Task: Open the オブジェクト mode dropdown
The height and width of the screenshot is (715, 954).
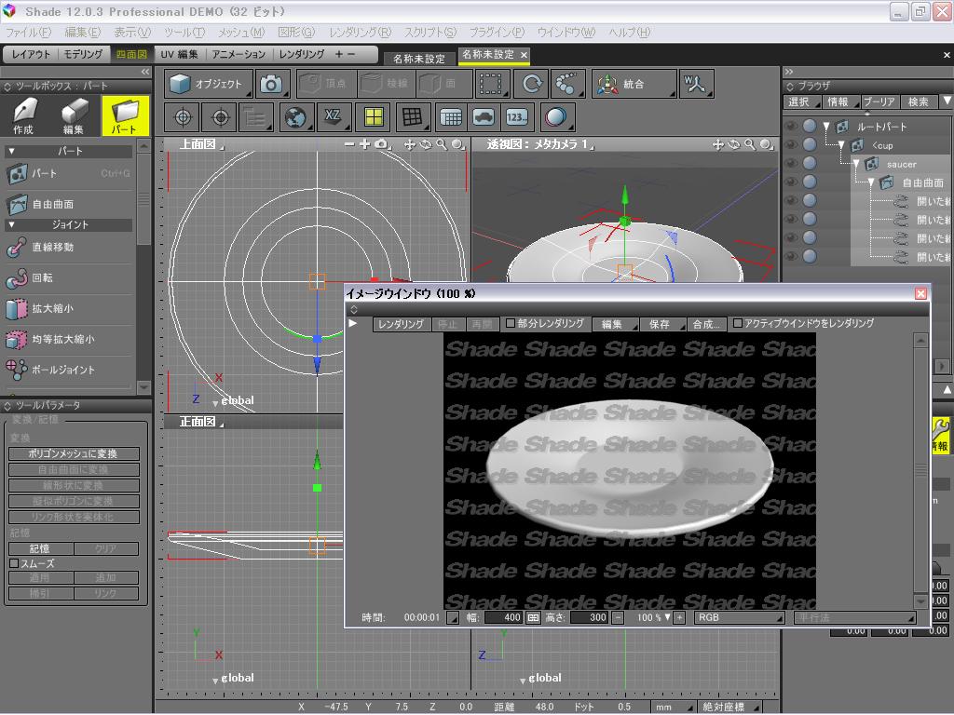Action: coord(209,84)
